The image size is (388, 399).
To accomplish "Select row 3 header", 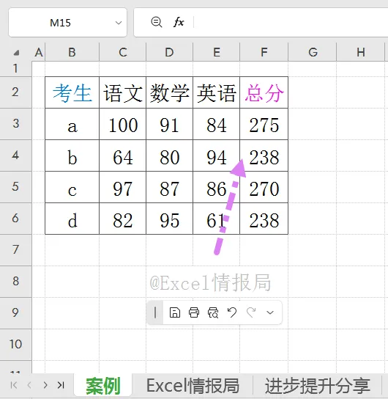I will [16, 124].
